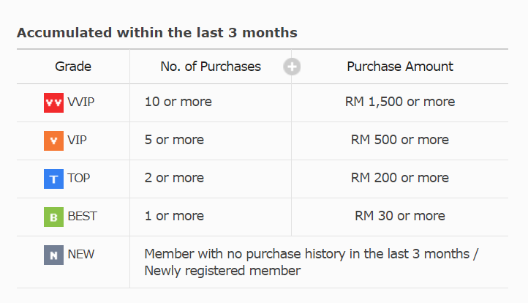528x303 pixels.
Task: Click the newly registered member description
Action: tap(311, 262)
